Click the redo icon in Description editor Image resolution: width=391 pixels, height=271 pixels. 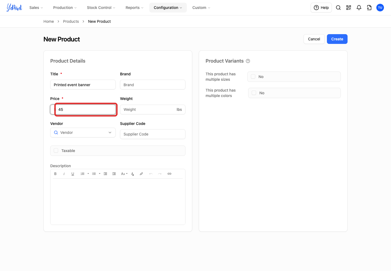(160, 174)
